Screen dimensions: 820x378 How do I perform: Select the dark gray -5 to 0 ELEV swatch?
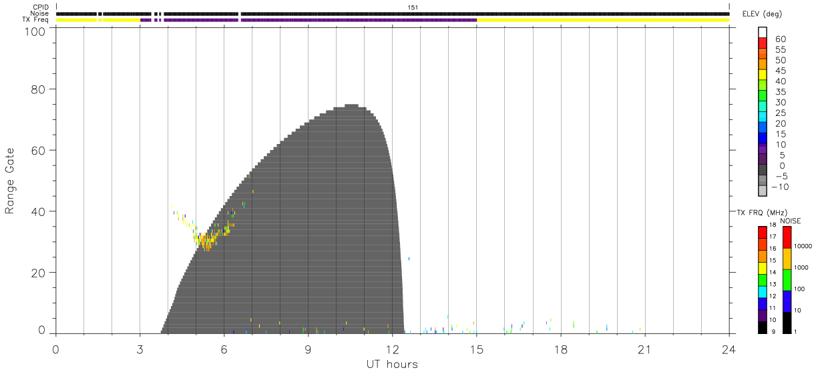[763, 171]
